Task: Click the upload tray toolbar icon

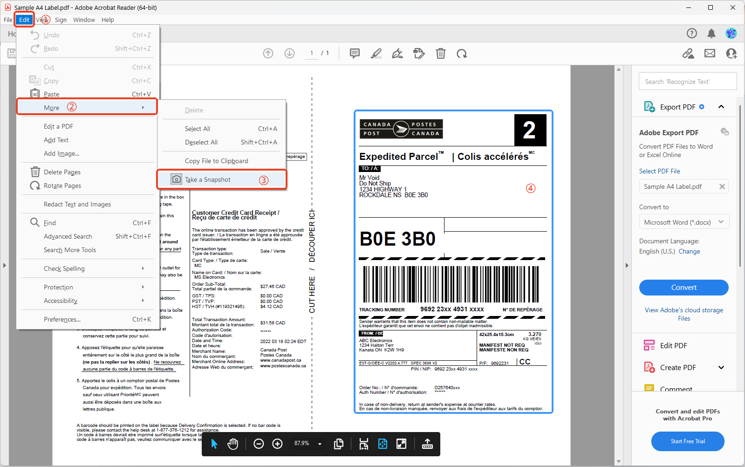Action: pos(427,444)
